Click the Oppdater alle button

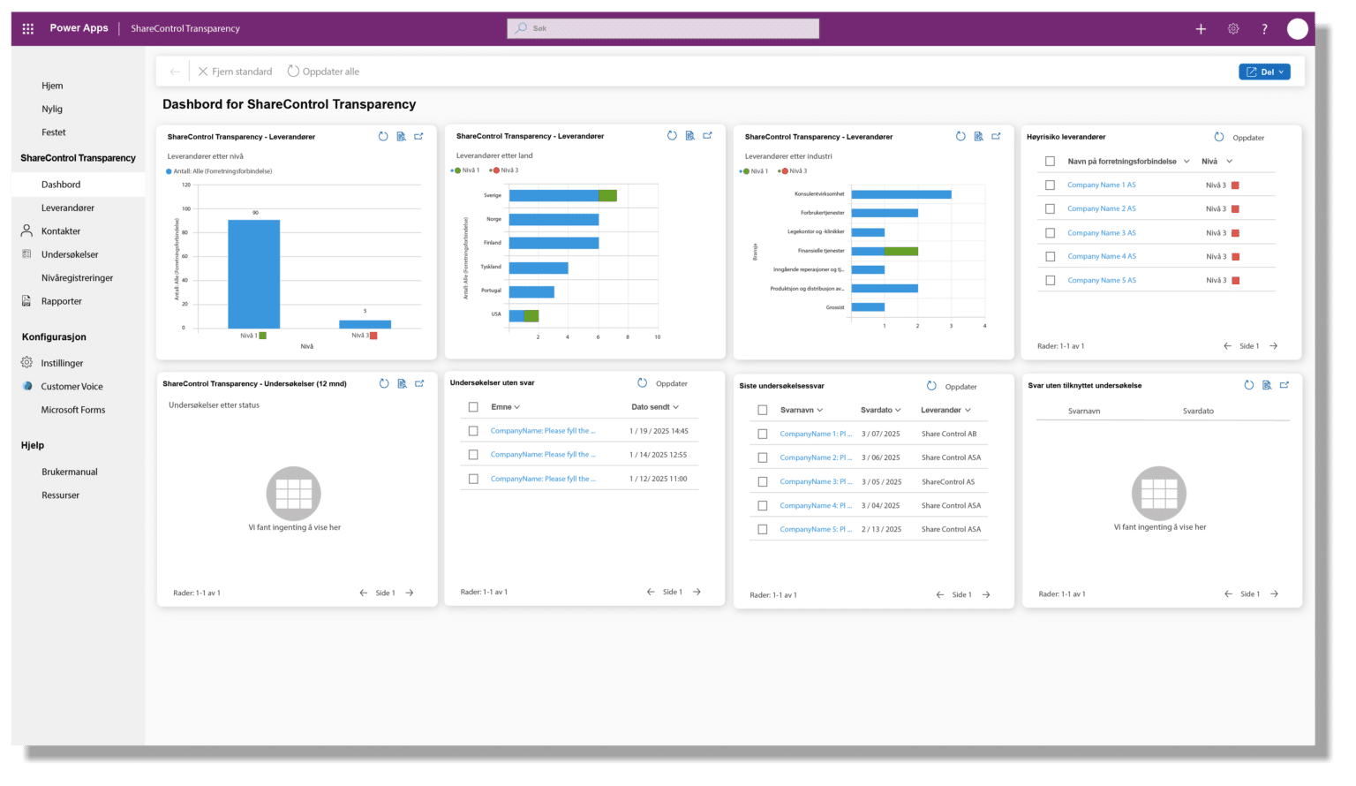click(323, 71)
